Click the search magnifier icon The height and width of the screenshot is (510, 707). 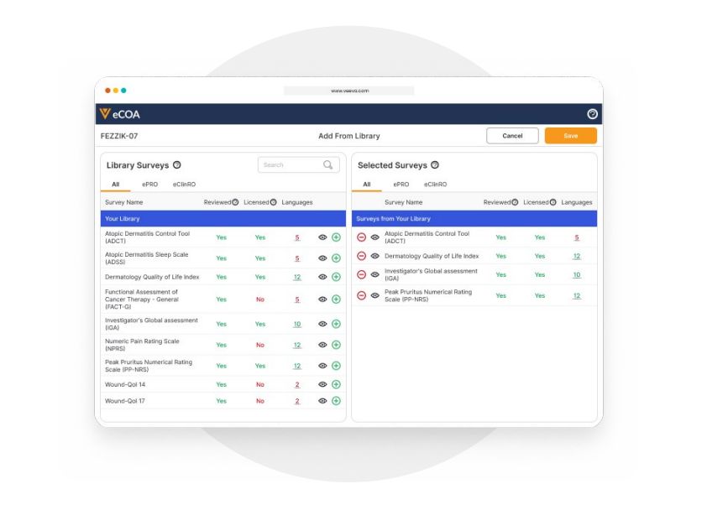(328, 165)
